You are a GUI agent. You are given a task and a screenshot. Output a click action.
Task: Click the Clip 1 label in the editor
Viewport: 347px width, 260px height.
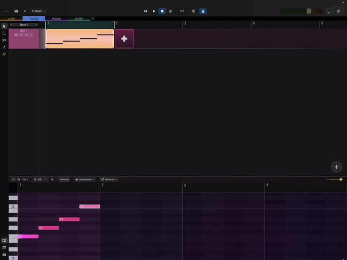point(23,179)
